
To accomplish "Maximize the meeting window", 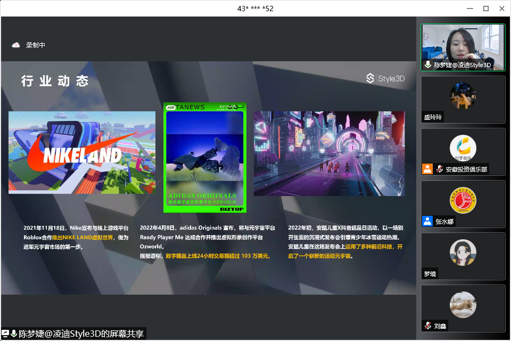I will pyautogui.click(x=485, y=9).
